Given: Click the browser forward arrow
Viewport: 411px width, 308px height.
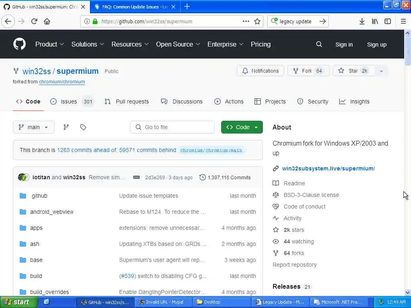Looking at the screenshot, I should [21, 21].
